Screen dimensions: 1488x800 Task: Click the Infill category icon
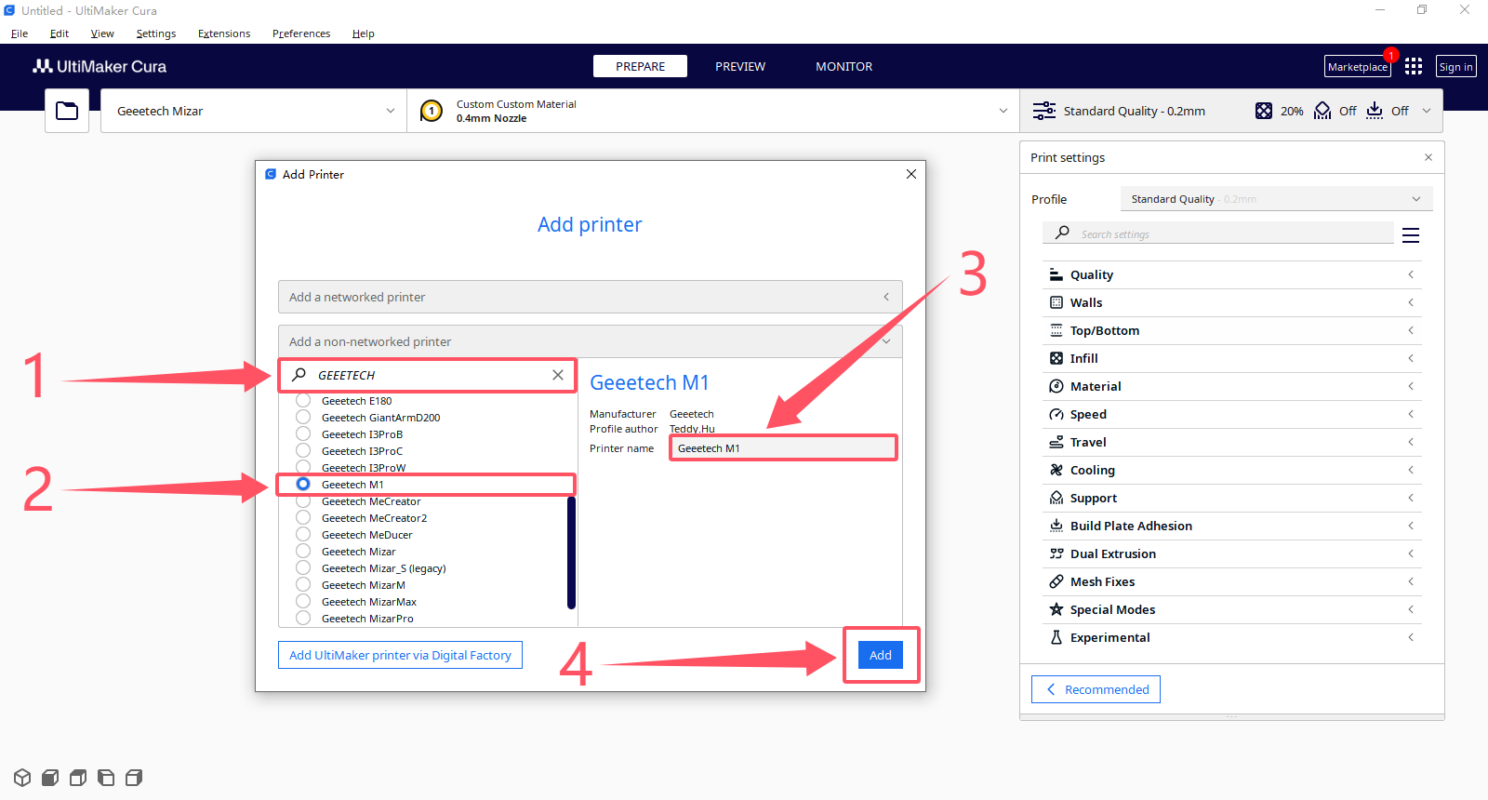(x=1056, y=358)
